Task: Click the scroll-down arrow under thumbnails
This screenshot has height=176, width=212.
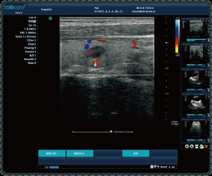Action: (x=187, y=146)
